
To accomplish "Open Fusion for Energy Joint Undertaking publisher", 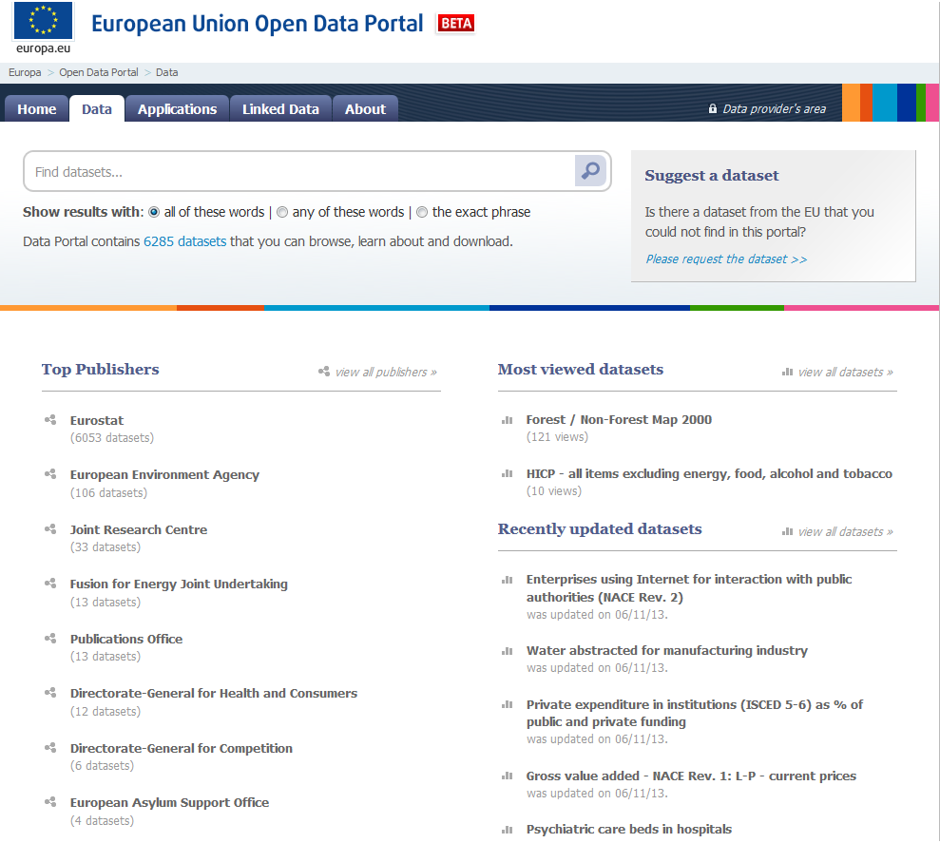I will click(179, 584).
